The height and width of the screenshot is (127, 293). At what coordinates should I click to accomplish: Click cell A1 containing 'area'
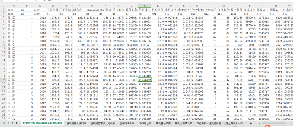tap(14, 9)
